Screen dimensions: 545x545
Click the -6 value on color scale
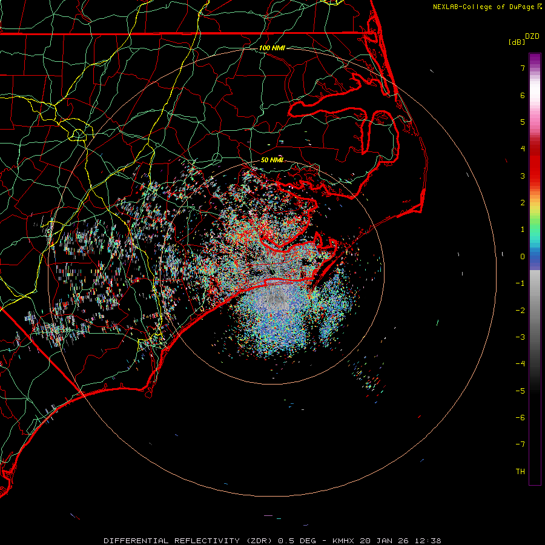pos(520,418)
